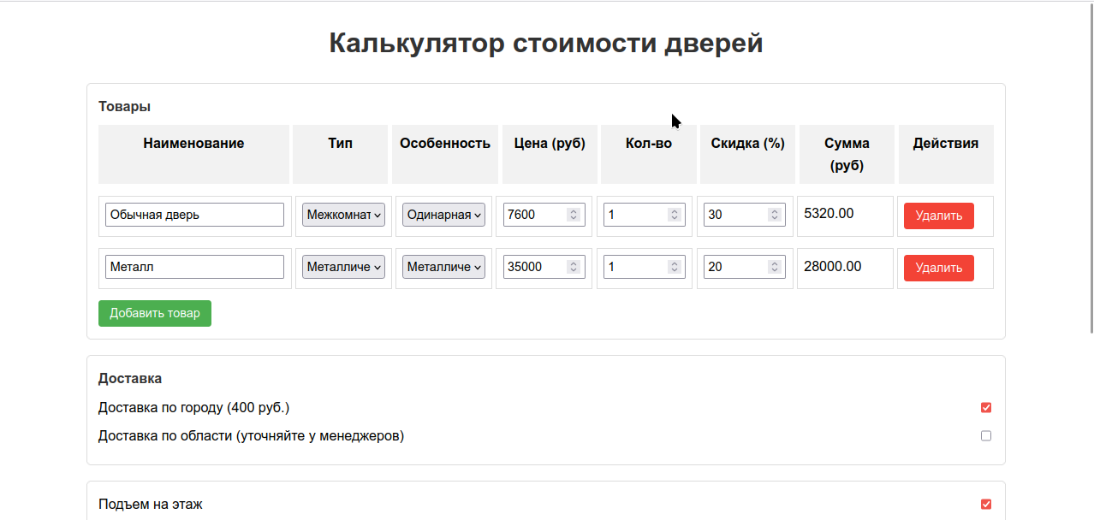
Task: Toggle the city delivery checkbox (400 руб.)
Action: (x=986, y=408)
